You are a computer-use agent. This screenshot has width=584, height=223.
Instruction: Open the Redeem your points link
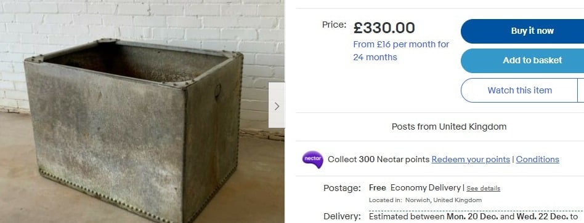coord(471,160)
